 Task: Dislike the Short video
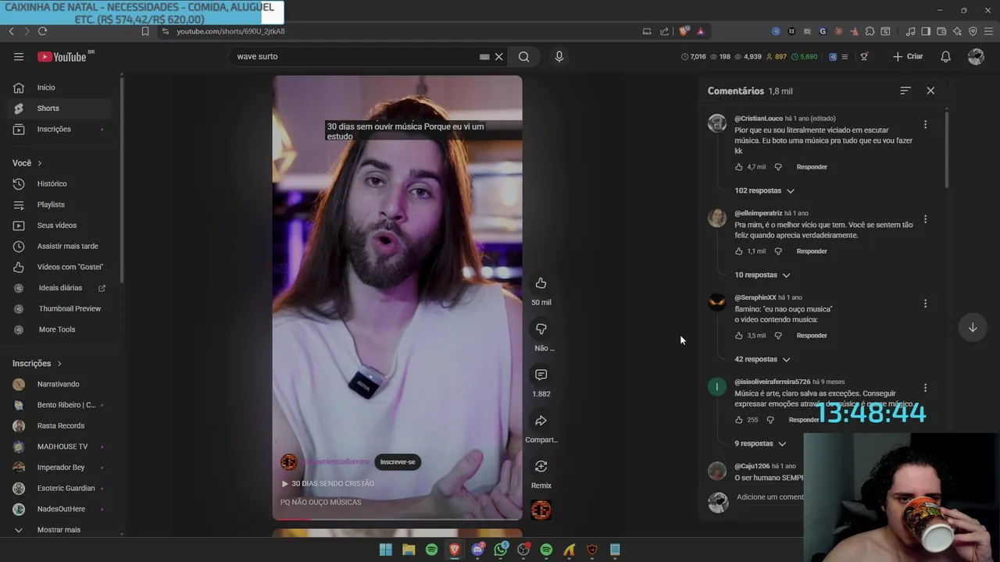(541, 329)
